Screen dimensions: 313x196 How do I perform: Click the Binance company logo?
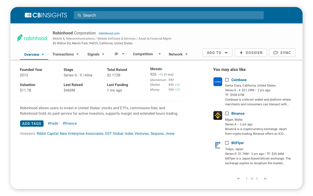[218, 115]
